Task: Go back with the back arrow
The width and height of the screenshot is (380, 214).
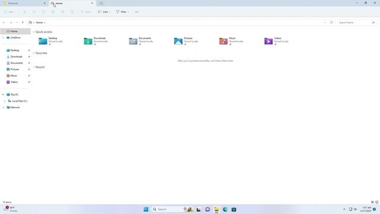Action: [4, 23]
